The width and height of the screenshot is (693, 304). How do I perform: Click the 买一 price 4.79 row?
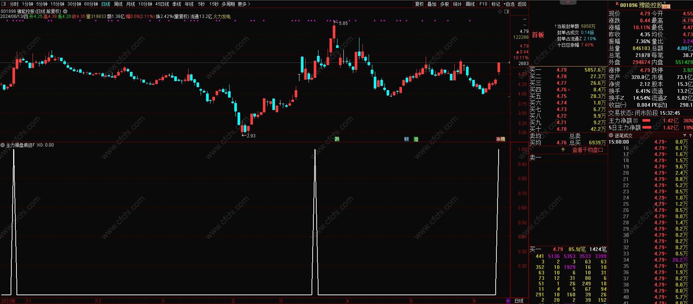coord(568,70)
